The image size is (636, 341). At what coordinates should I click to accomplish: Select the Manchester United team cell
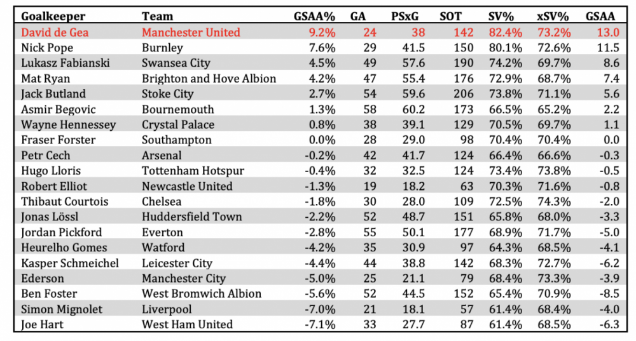(x=191, y=32)
